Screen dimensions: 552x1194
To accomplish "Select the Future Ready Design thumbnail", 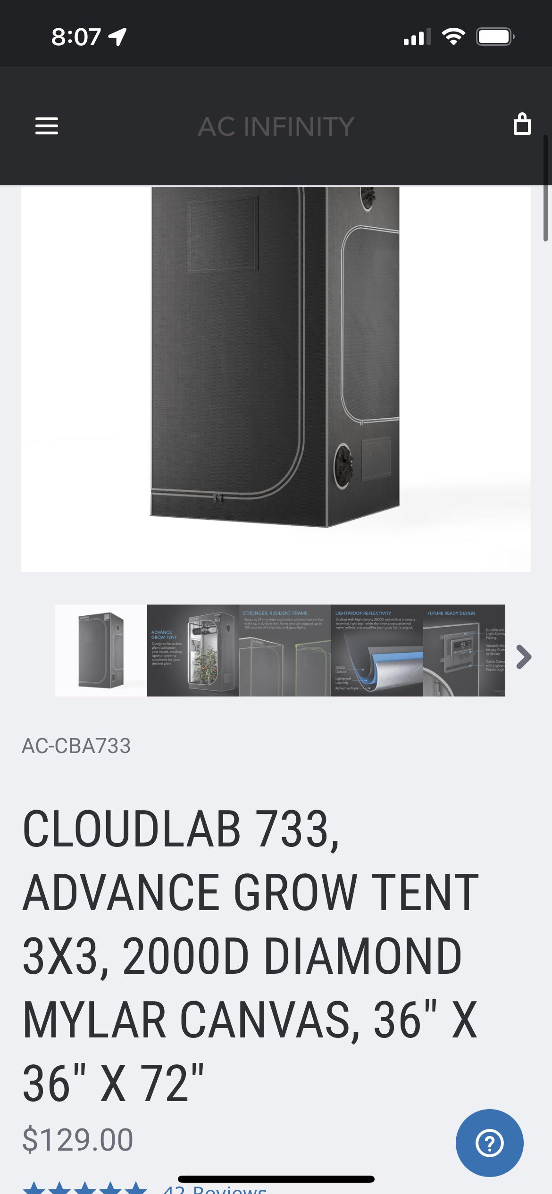I will (x=464, y=650).
